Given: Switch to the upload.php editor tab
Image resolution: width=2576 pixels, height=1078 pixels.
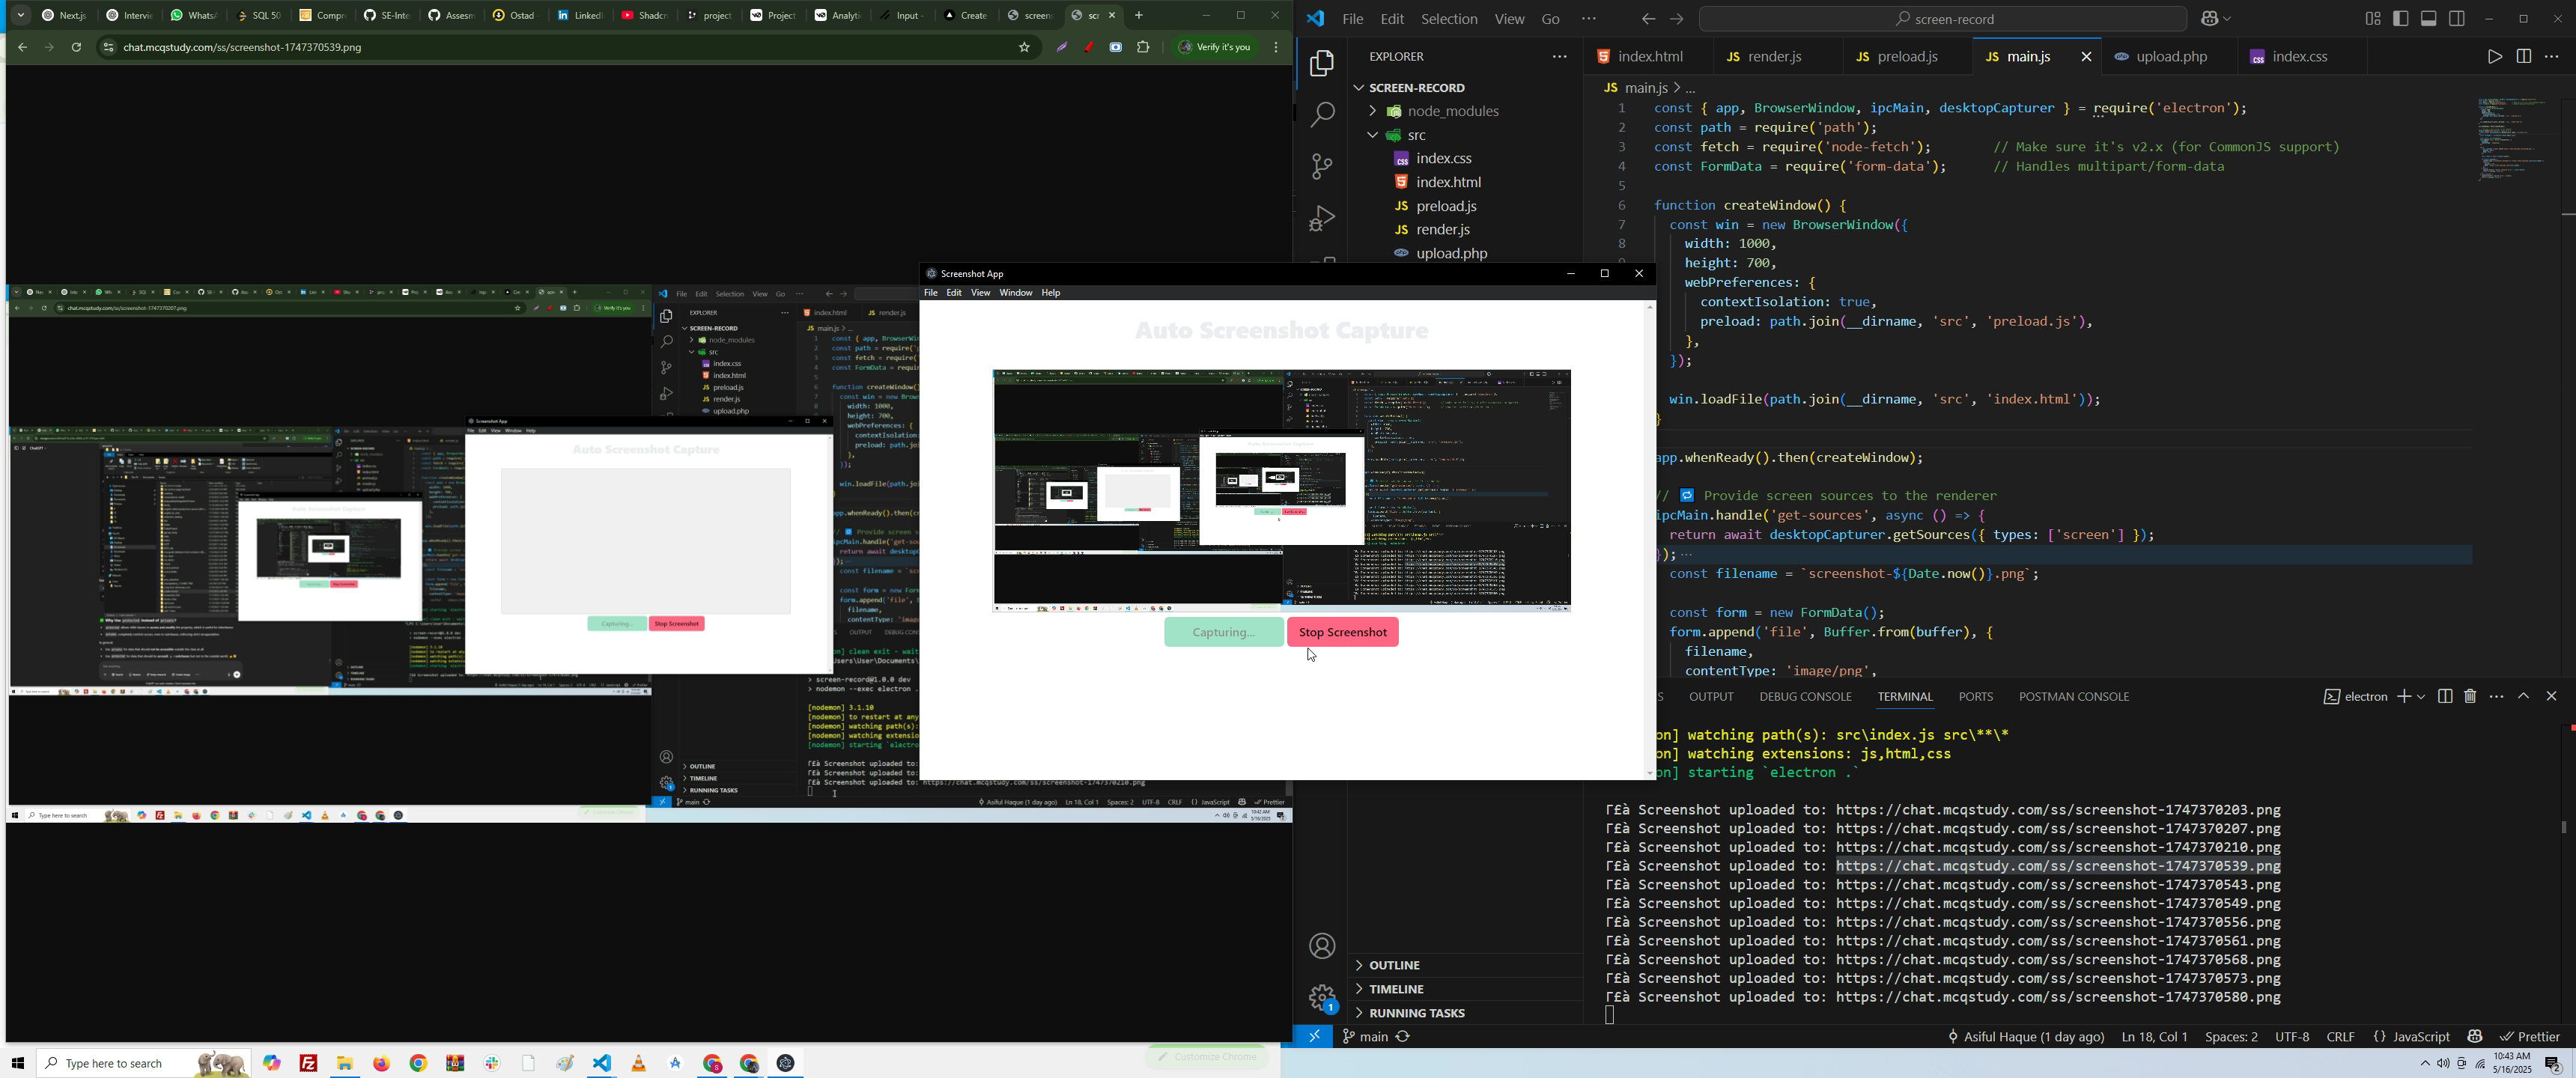Looking at the screenshot, I should point(2171,58).
